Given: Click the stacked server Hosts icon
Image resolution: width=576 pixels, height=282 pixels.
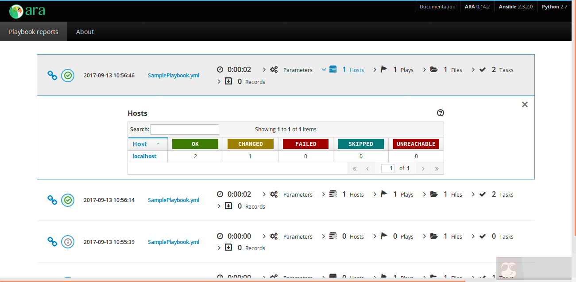Looking at the screenshot, I should (x=333, y=69).
